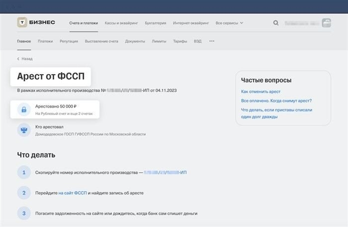348x227 pixels.
Task: Click the blurred account name in header
Action: 302,23
